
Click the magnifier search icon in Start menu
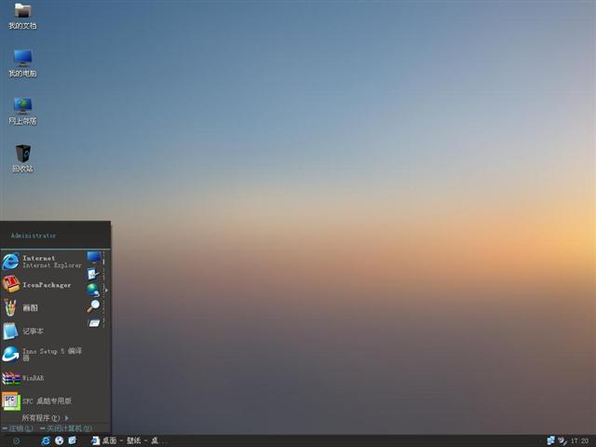click(x=93, y=306)
